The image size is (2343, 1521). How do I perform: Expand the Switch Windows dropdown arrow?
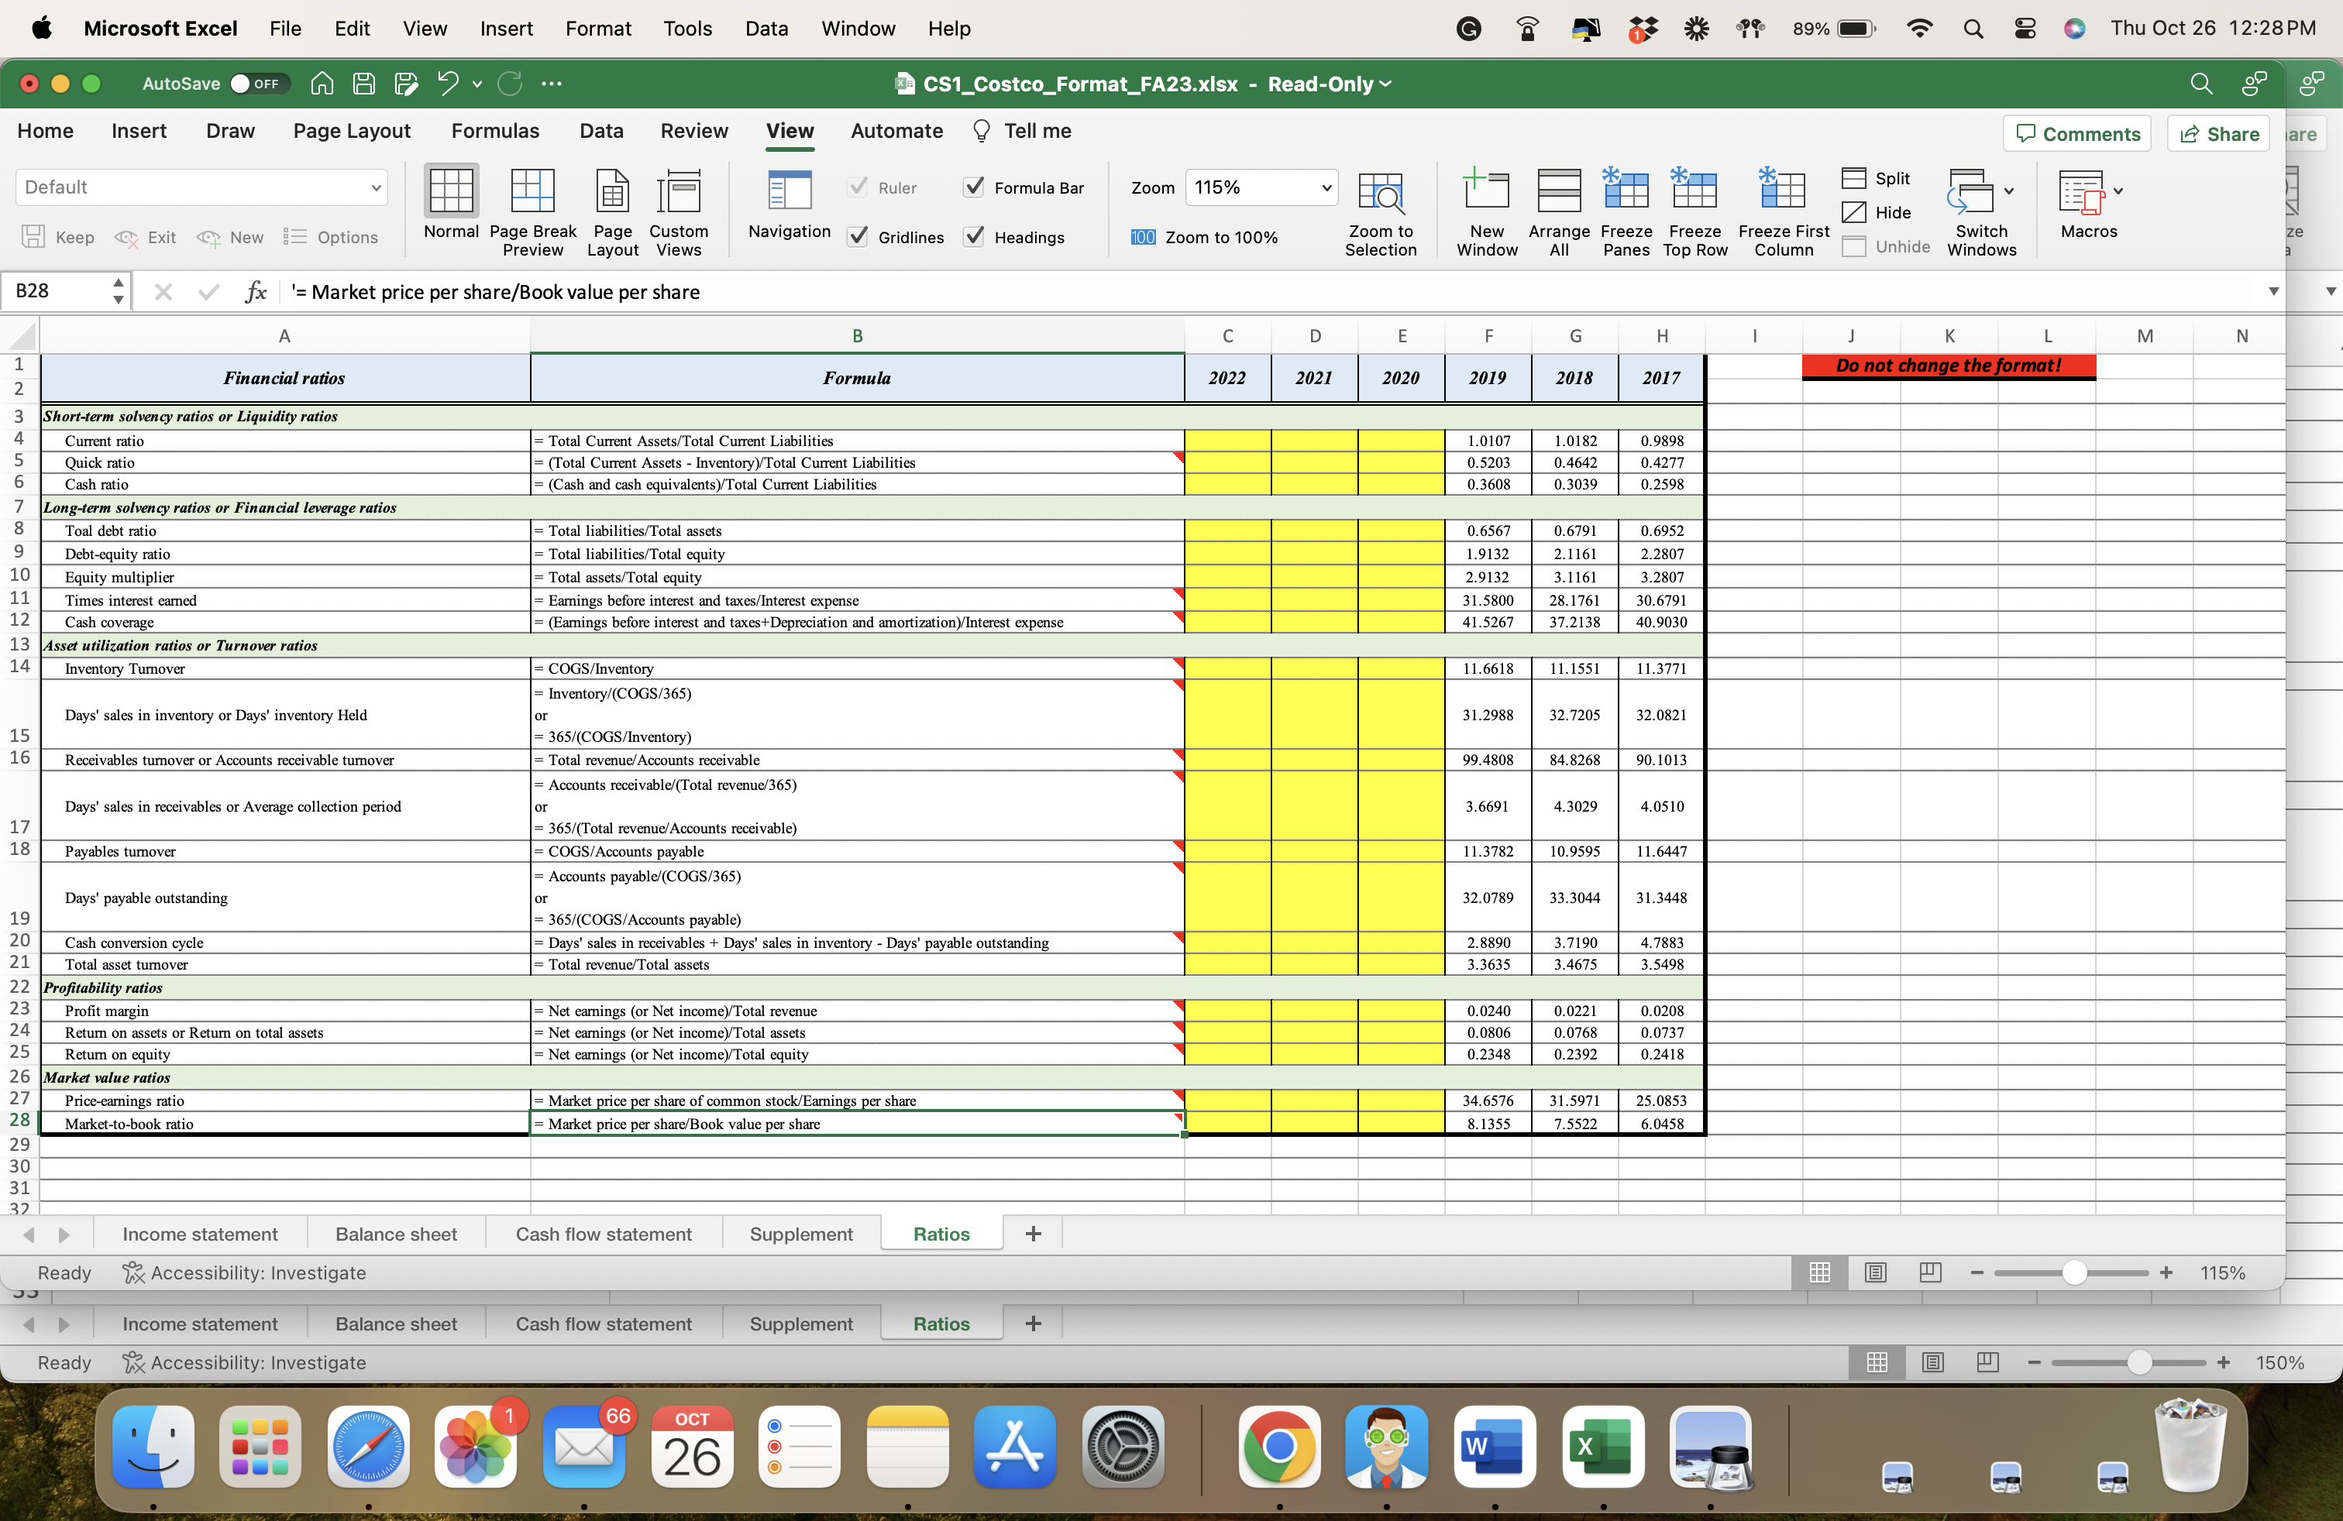2009,191
